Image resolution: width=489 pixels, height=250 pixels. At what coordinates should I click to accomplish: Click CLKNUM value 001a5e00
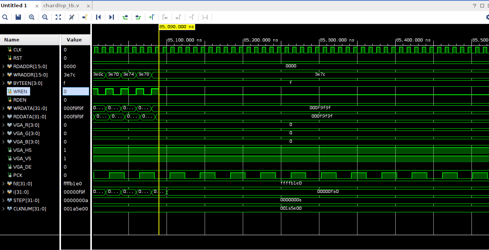(x=75, y=209)
